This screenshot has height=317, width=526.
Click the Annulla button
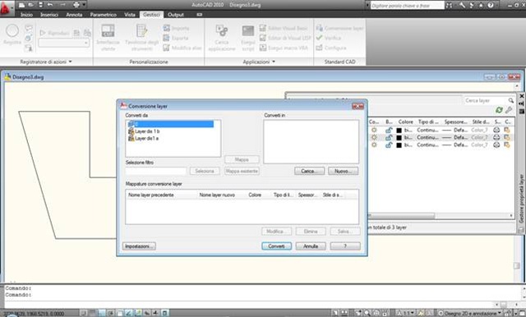pyautogui.click(x=311, y=246)
